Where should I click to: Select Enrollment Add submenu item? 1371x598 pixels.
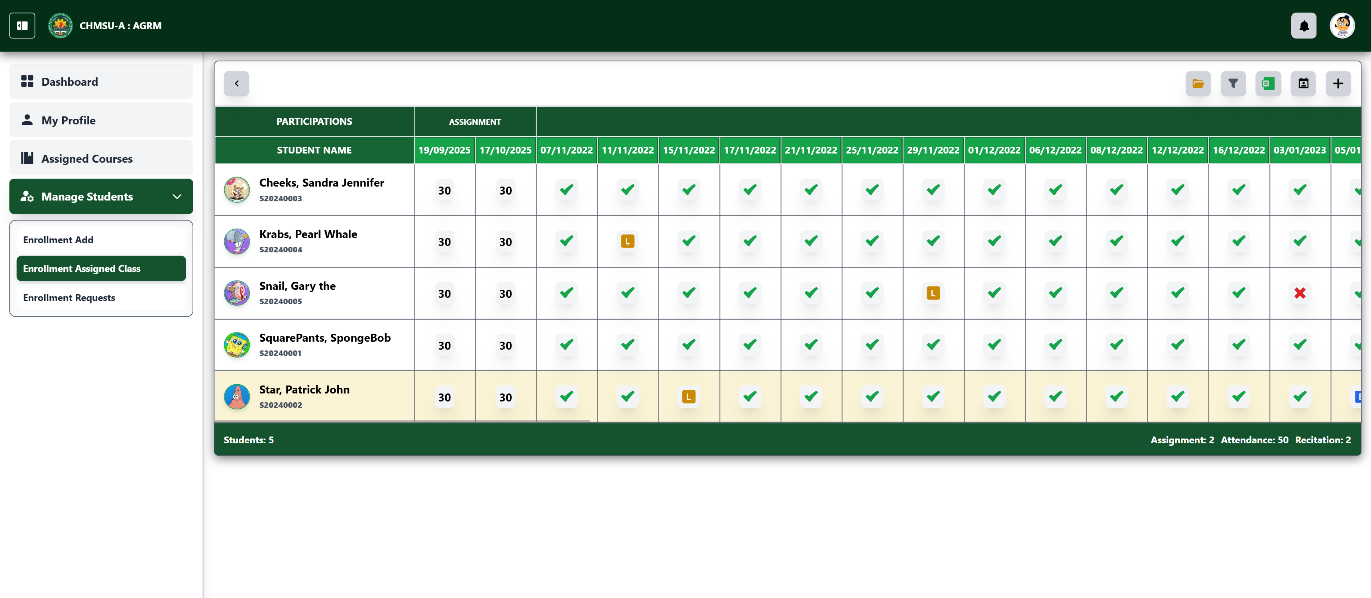[101, 240]
